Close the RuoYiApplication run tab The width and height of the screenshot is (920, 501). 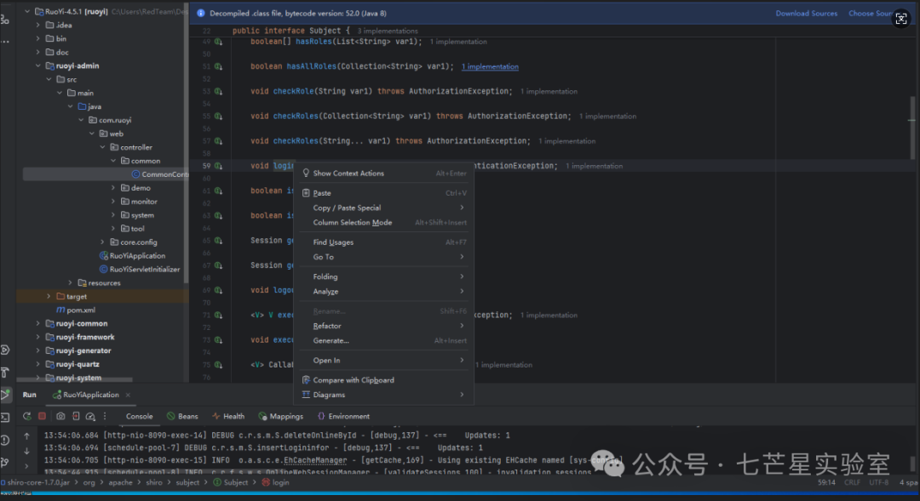pos(128,395)
